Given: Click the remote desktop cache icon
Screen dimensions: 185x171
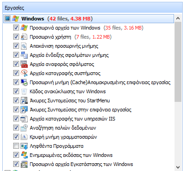Looking at the screenshot, I should 24,82.
